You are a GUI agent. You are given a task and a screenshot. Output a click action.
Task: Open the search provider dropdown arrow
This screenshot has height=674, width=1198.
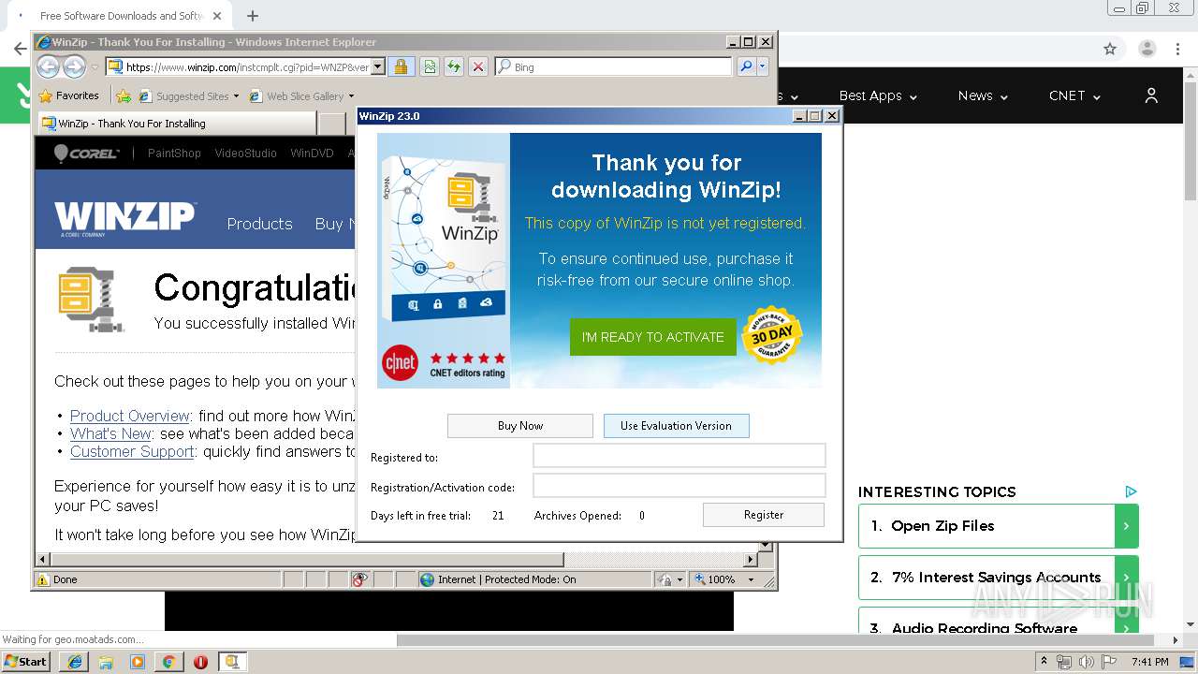point(763,66)
